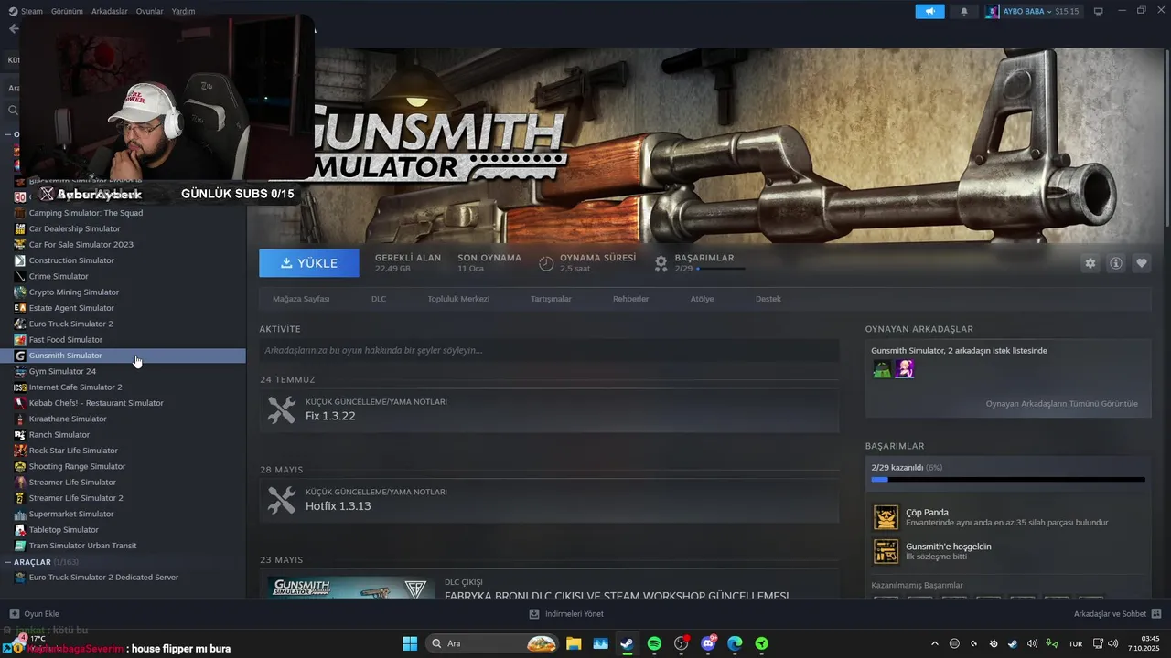The height and width of the screenshot is (658, 1171).
Task: Click the activity status input field
Action: 549,350
